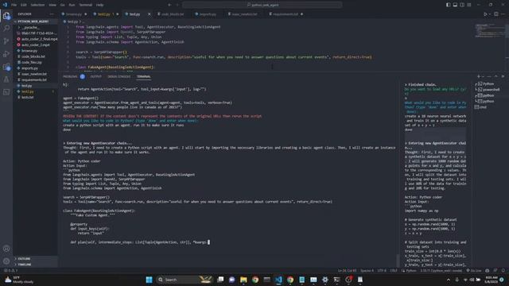
Task: Collapse the PYTHON_WEB_AGENT folder
Action: pos(36,21)
